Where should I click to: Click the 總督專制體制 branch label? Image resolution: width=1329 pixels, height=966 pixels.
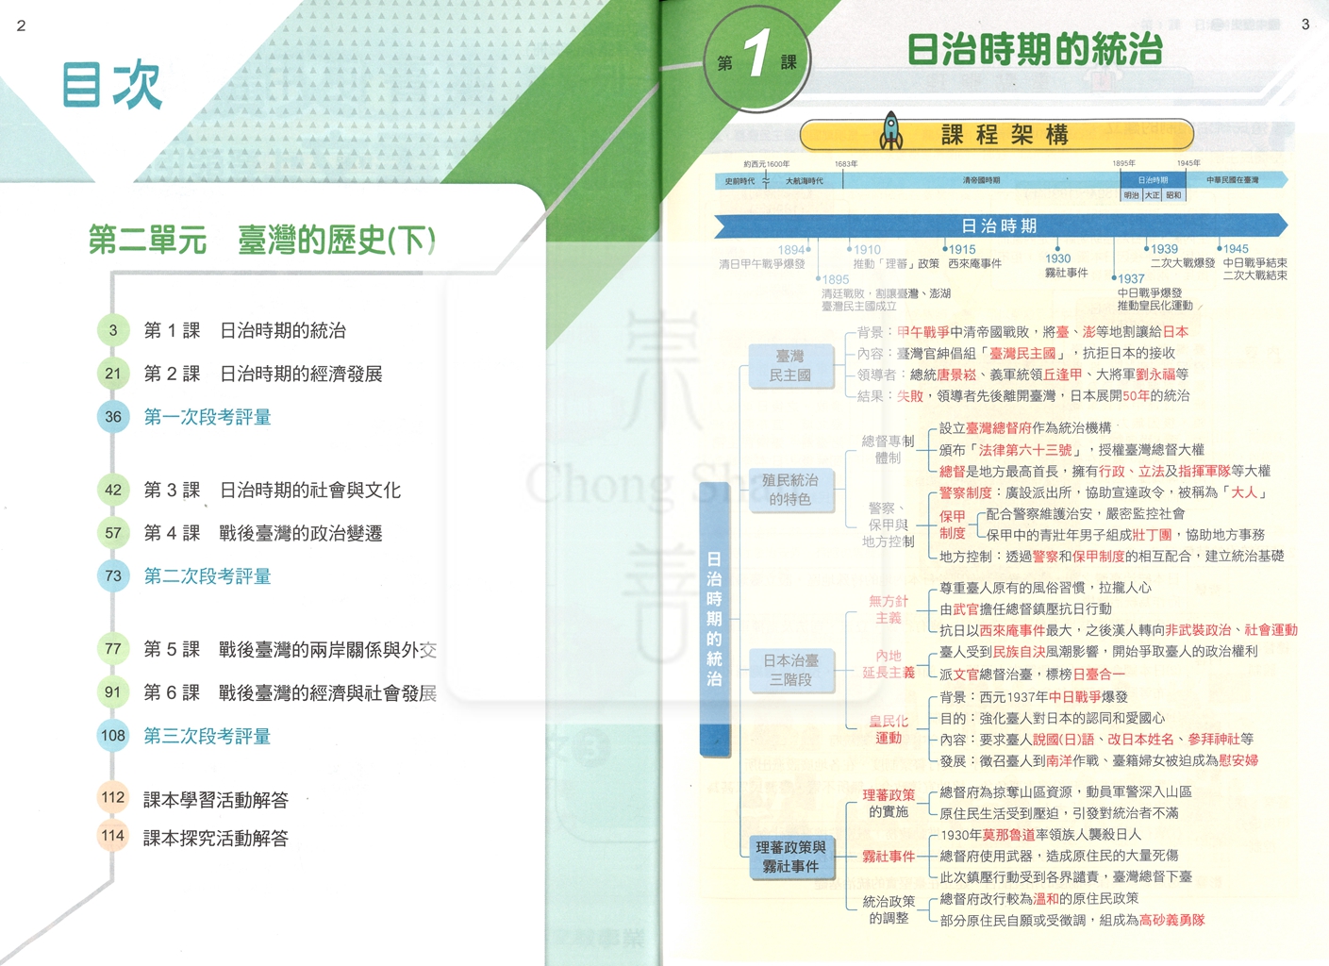click(888, 449)
